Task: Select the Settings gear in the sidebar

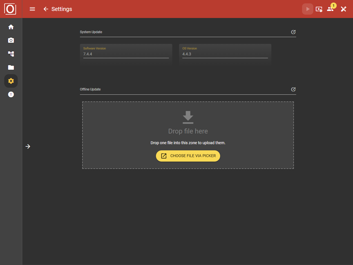Action: (11, 81)
